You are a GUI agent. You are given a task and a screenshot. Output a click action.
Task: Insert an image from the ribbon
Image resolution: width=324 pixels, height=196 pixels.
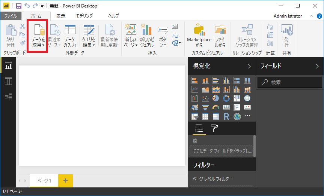(175, 34)
